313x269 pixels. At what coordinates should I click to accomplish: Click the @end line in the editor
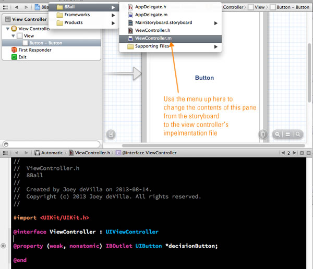[x=20, y=260]
